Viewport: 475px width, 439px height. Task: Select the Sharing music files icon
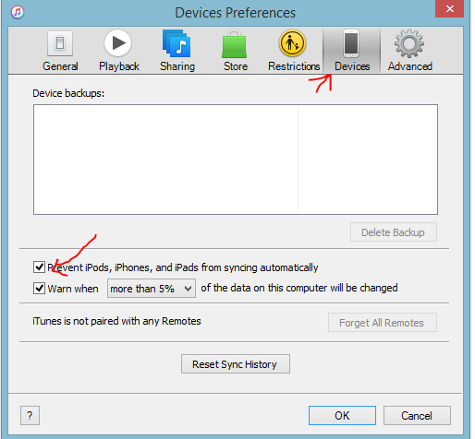(177, 43)
